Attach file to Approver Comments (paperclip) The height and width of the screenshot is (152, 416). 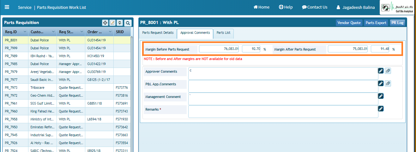point(388,71)
